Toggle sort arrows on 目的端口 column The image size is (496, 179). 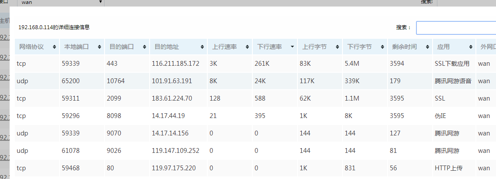point(143,47)
